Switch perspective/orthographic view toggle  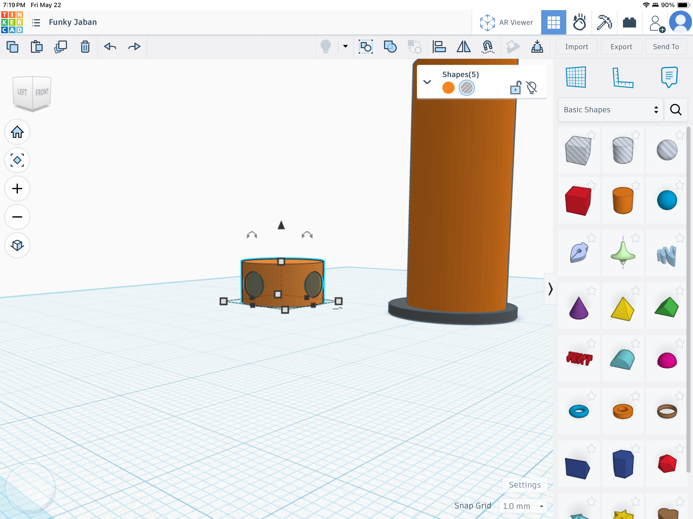17,246
